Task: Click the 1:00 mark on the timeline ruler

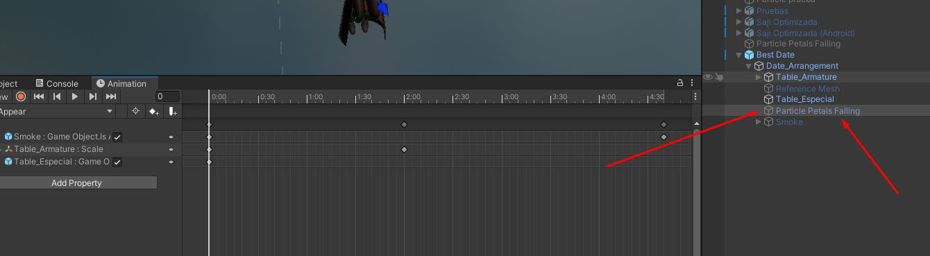Action: (315, 96)
